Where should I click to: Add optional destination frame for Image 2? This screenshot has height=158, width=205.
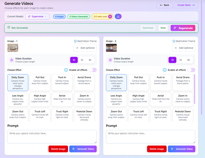pyautogui.click(x=184, y=48)
